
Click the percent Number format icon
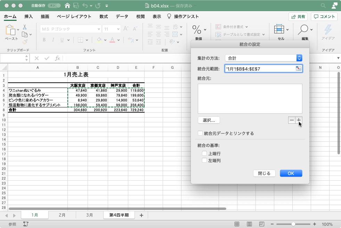[197, 30]
